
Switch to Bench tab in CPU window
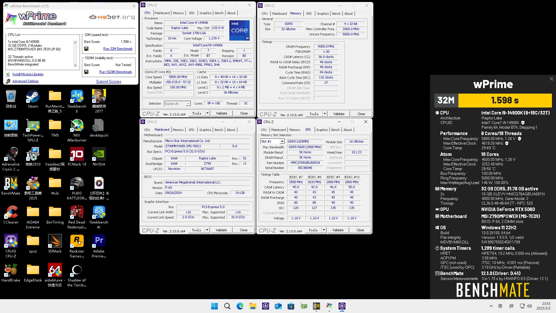[219, 13]
